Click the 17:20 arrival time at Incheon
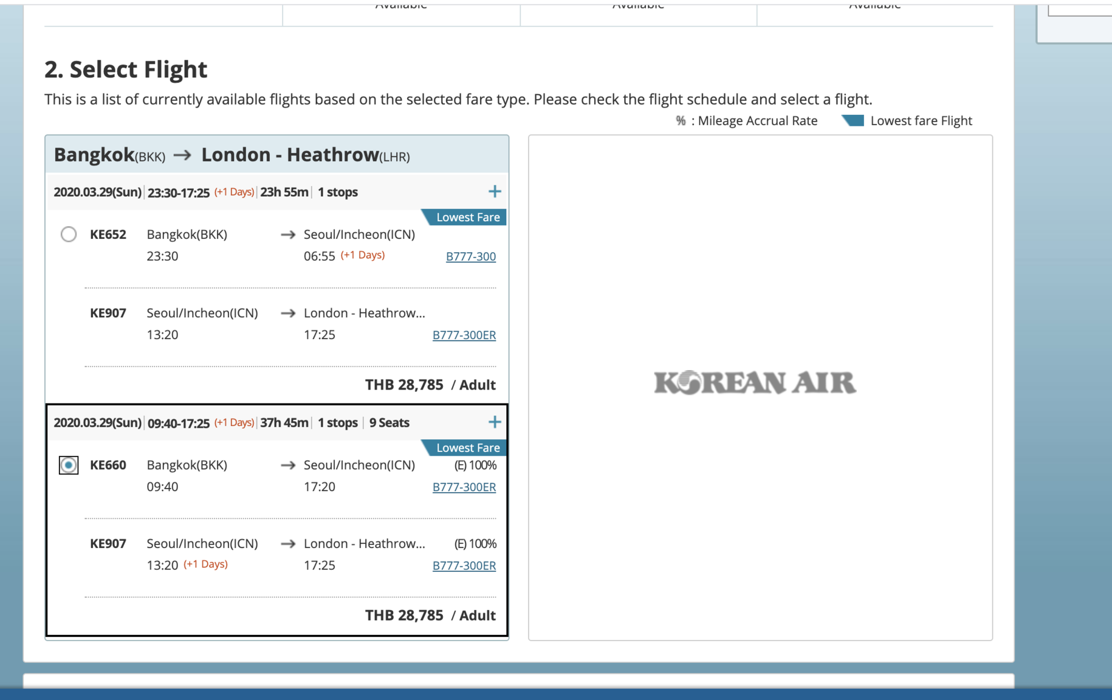This screenshot has width=1112, height=700. click(320, 487)
